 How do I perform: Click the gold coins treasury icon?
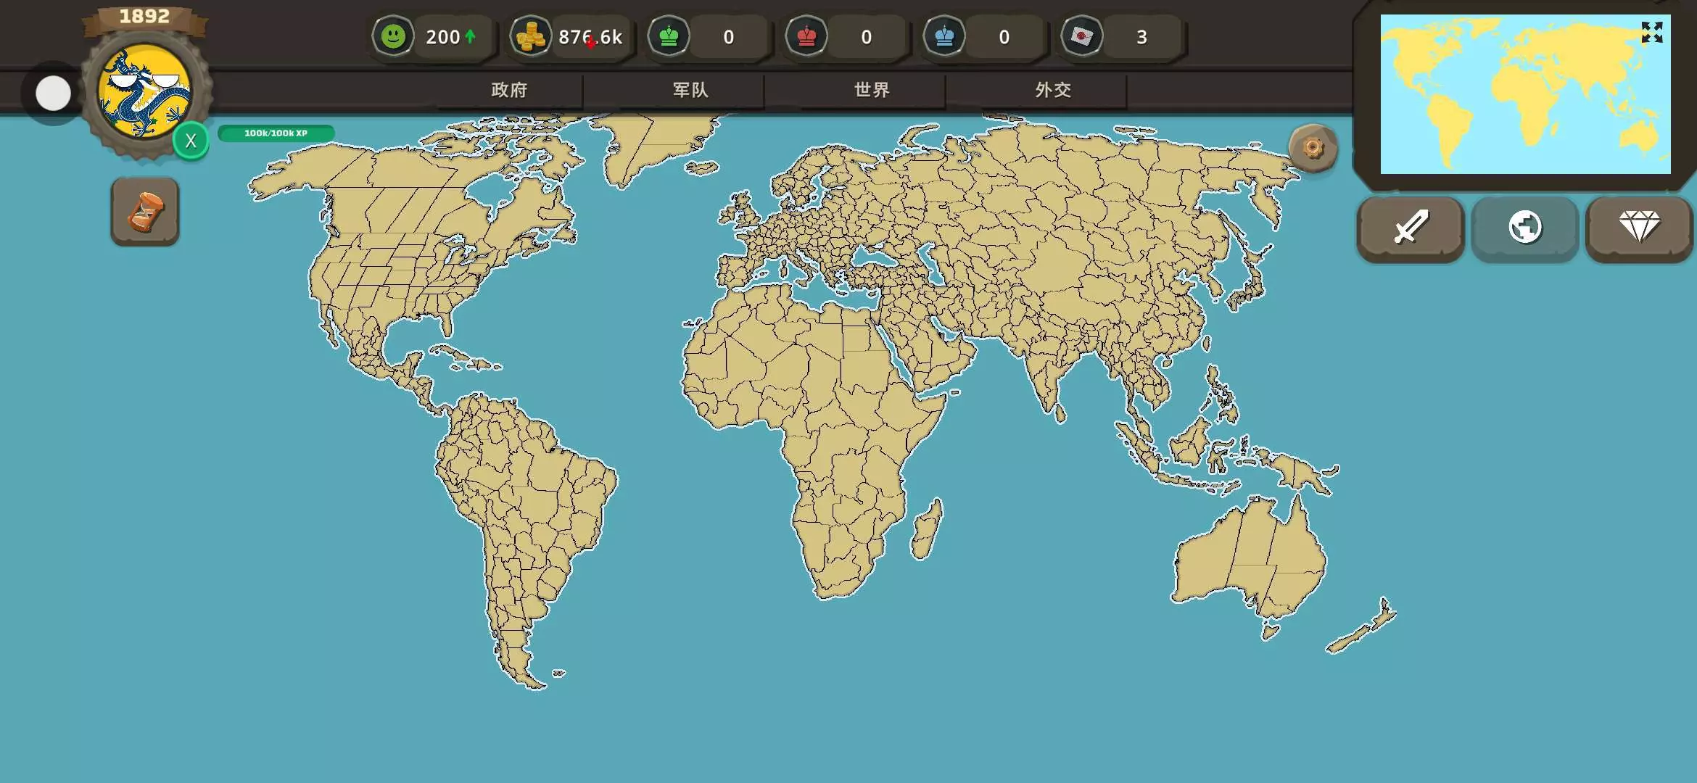531,36
